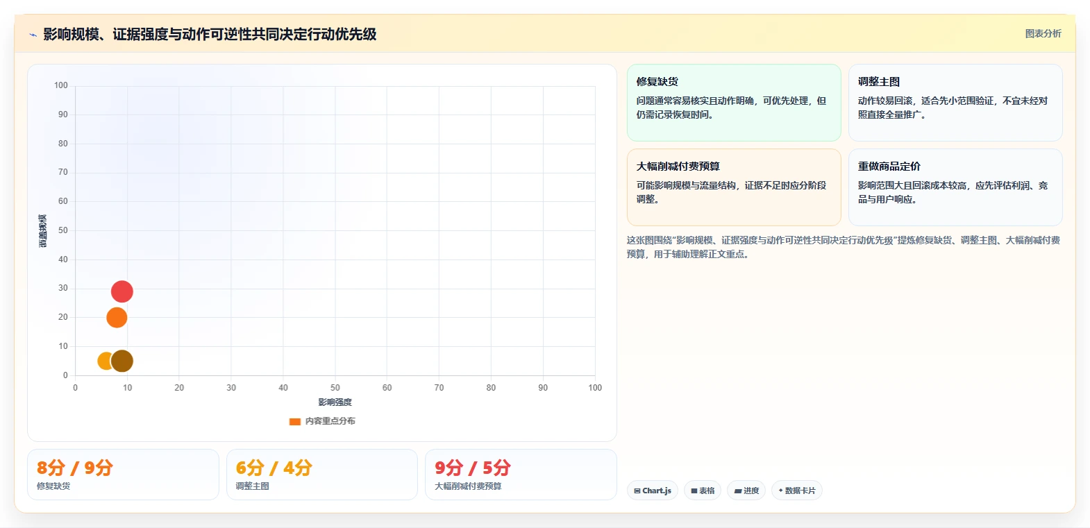Click the brown bubble in the chart

pyautogui.click(x=122, y=361)
